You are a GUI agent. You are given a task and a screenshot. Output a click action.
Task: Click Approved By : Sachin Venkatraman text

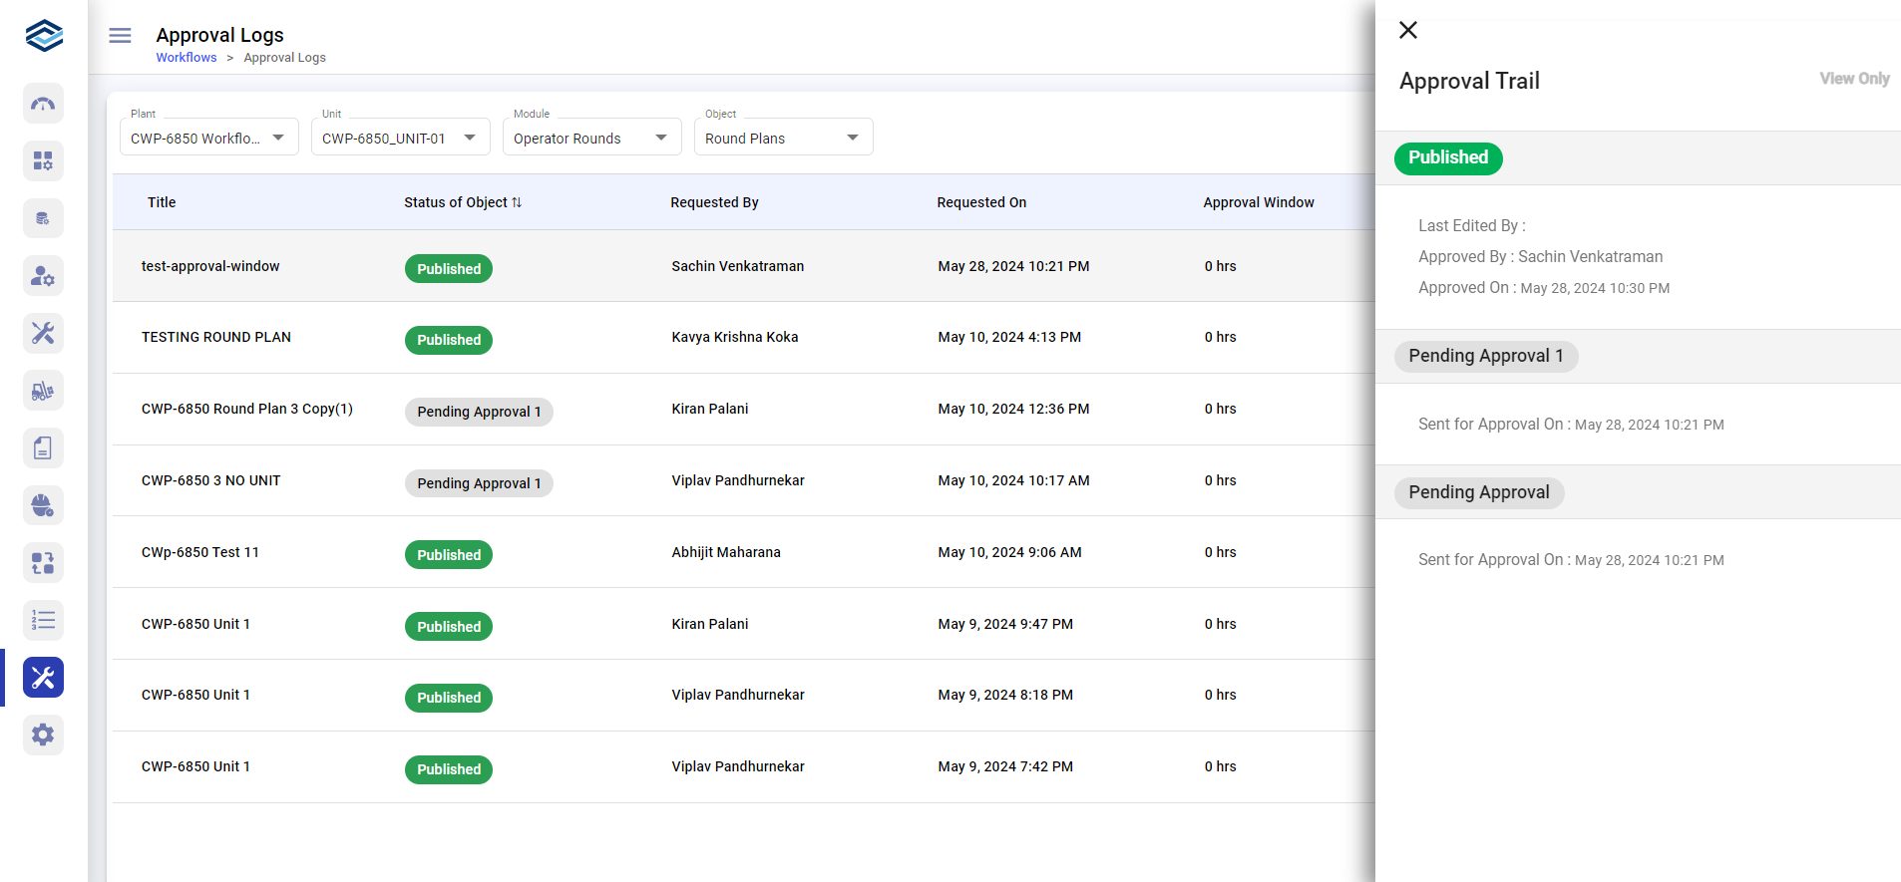tap(1540, 257)
